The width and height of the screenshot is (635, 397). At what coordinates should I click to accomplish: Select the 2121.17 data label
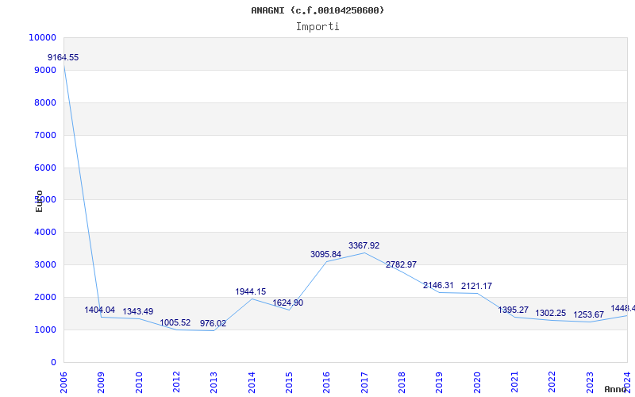click(x=477, y=287)
